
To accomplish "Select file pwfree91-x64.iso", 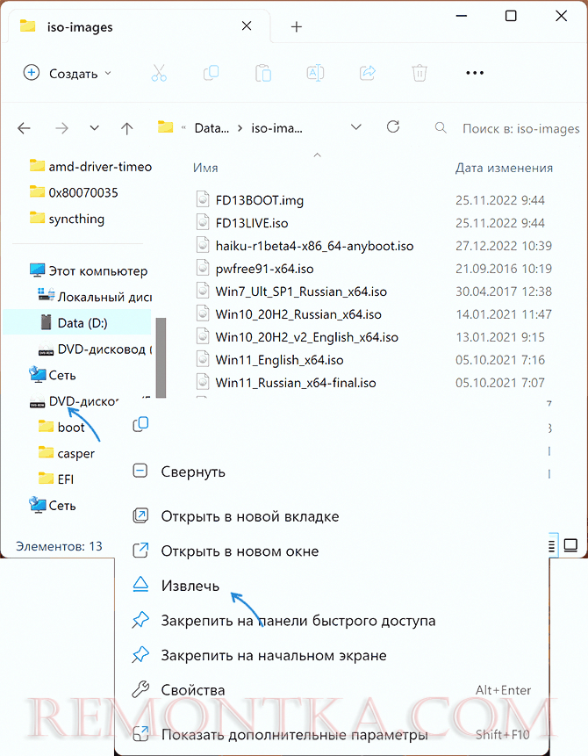I will click(265, 269).
